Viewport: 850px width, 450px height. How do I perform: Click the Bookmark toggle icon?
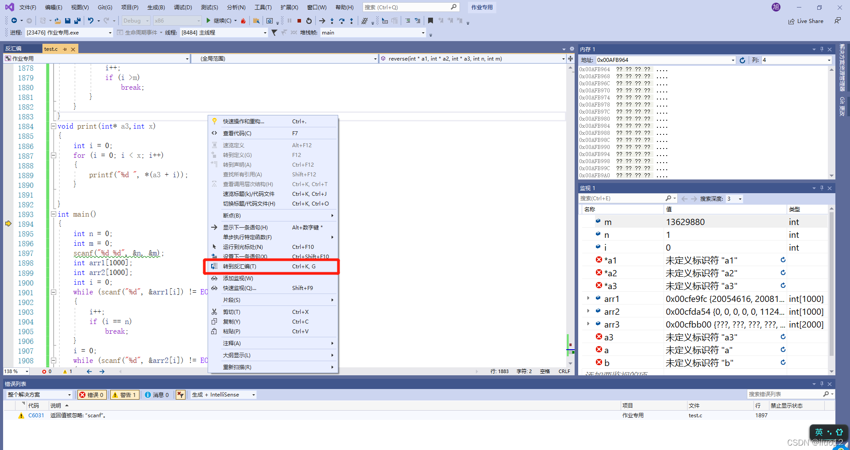(x=430, y=21)
